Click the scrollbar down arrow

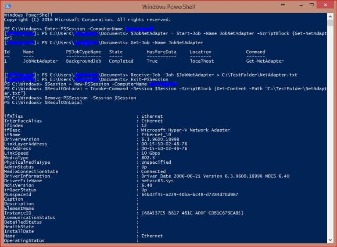pyautogui.click(x=330, y=240)
